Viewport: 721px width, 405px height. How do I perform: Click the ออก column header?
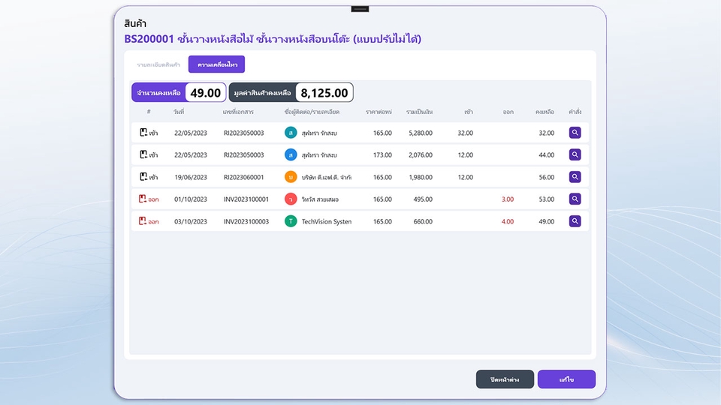(508, 112)
